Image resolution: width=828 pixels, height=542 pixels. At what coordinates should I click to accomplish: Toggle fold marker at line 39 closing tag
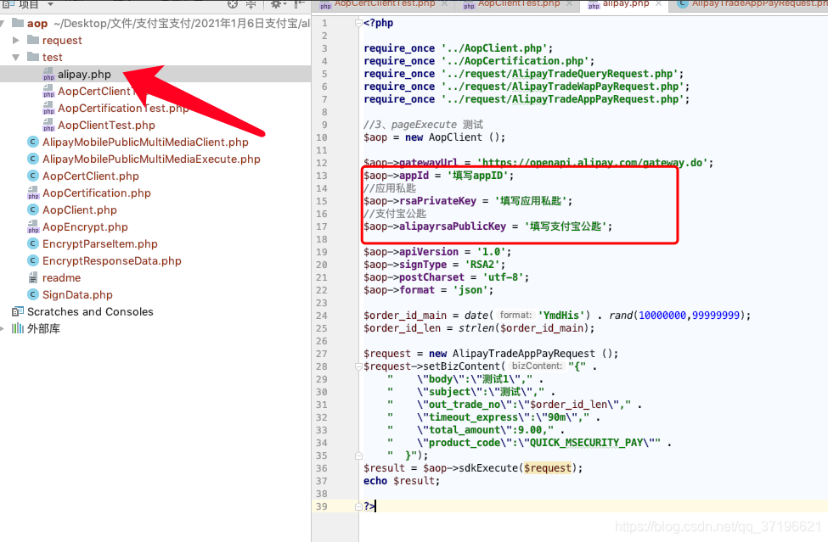(x=358, y=506)
